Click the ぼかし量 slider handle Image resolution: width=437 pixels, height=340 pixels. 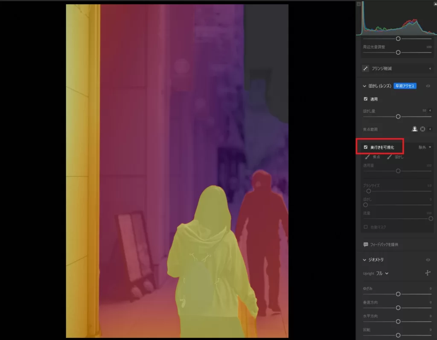point(398,116)
